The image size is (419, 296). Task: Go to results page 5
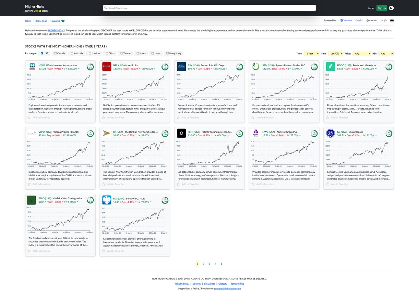pyautogui.click(x=221, y=264)
